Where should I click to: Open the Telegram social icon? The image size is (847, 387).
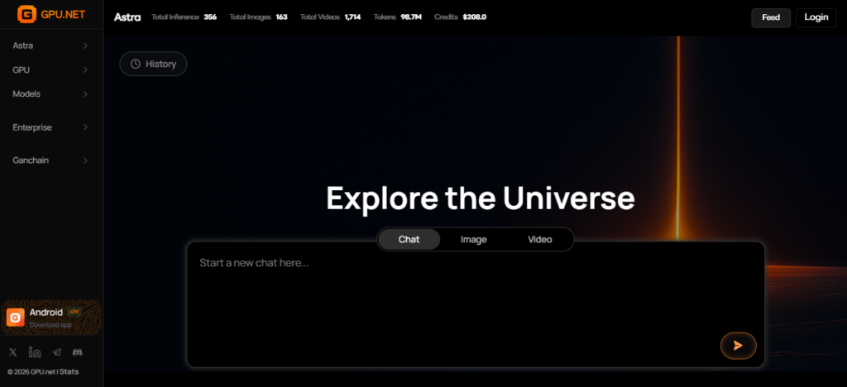point(56,353)
